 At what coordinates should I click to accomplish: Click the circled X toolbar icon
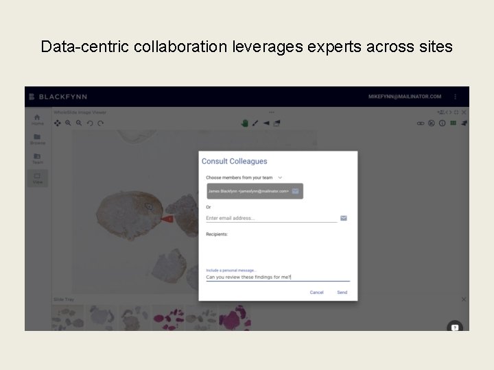(432, 123)
